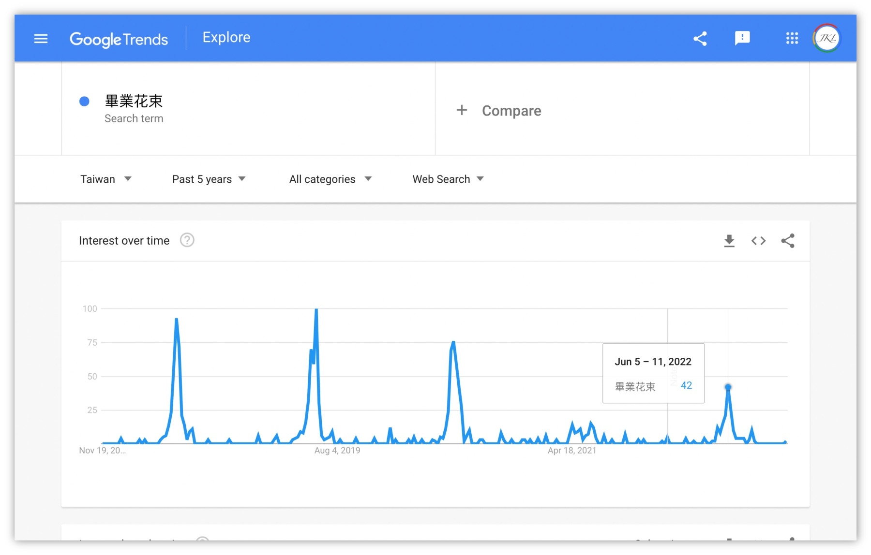This screenshot has height=555, width=871.
Task: Expand the Taiwan region dropdown
Action: 105,179
